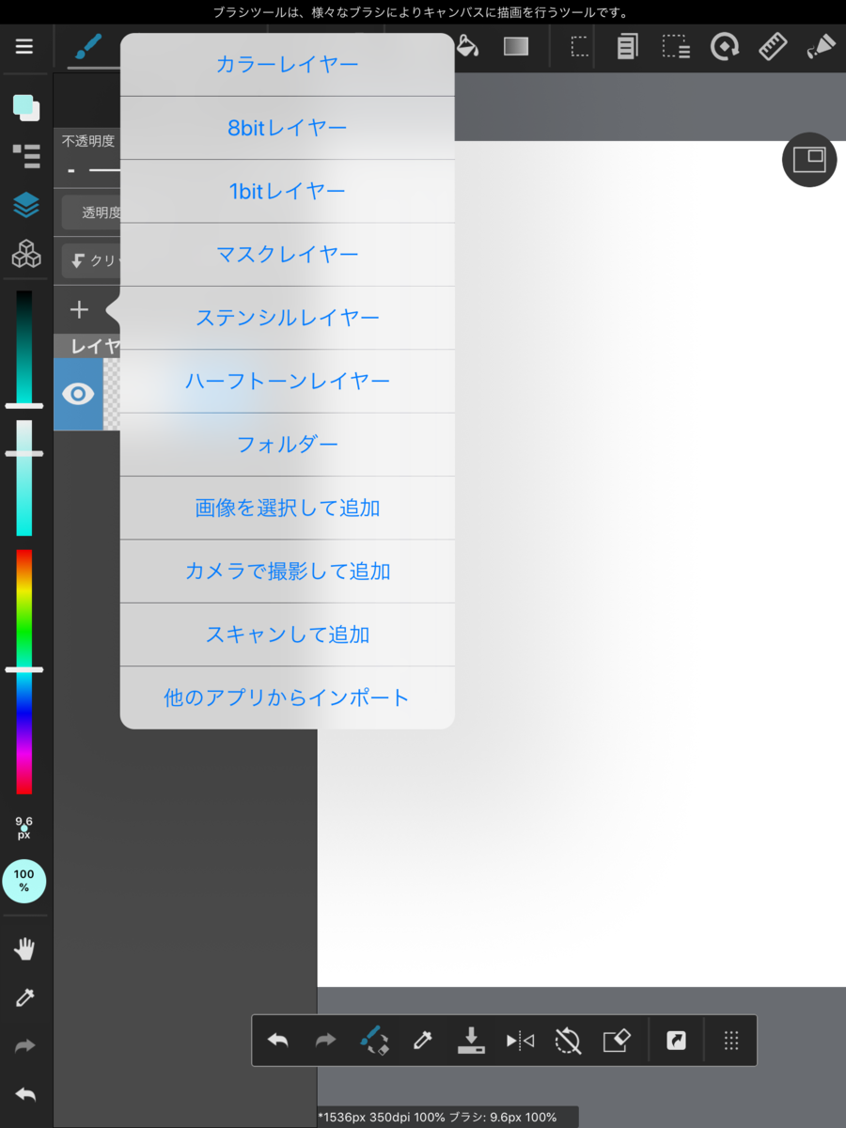Image resolution: width=846 pixels, height=1128 pixels.
Task: Toggle the 透明度 protect alpha button
Action: 92,213
